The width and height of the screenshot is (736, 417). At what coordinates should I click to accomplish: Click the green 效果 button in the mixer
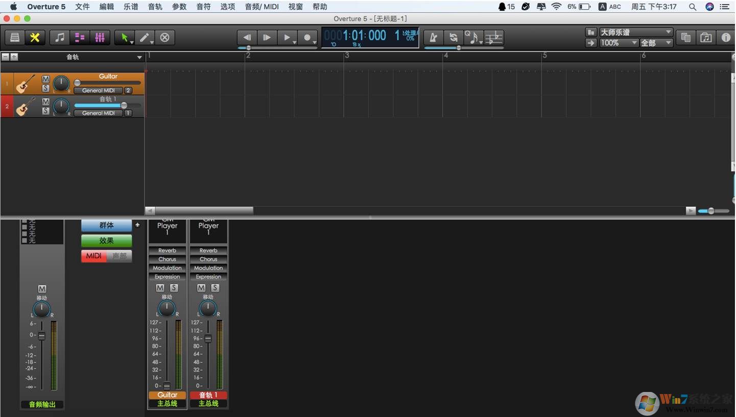click(x=106, y=240)
